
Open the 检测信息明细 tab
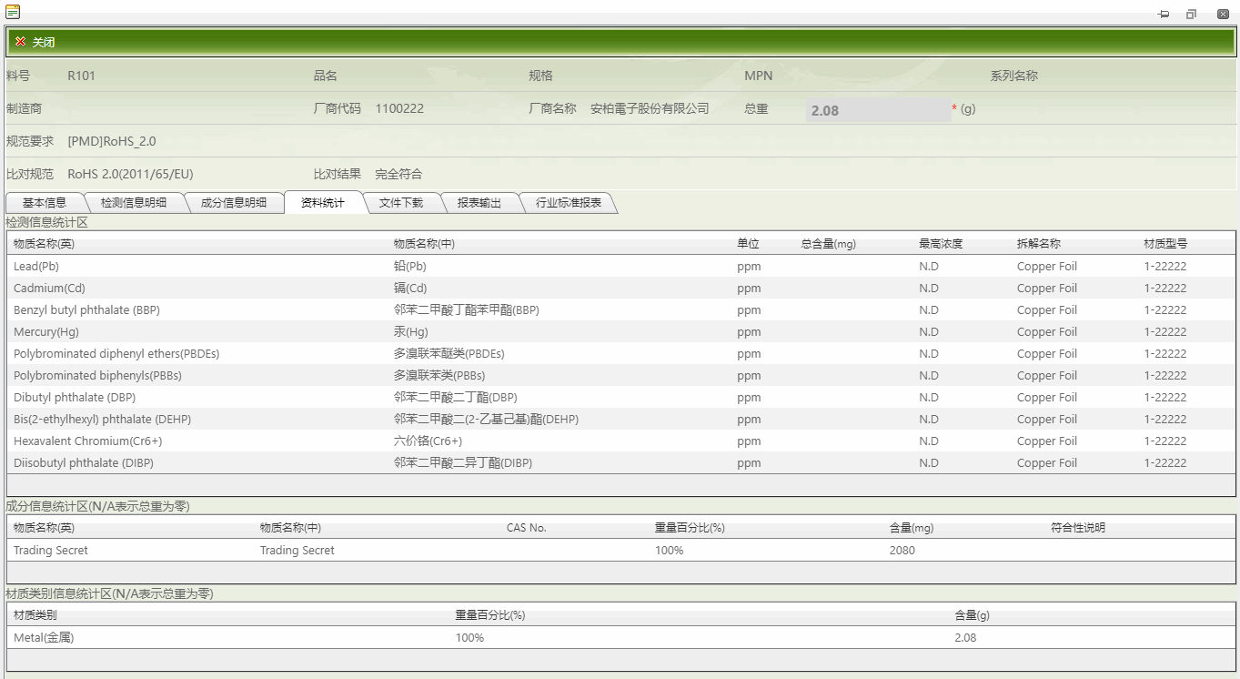coord(134,203)
